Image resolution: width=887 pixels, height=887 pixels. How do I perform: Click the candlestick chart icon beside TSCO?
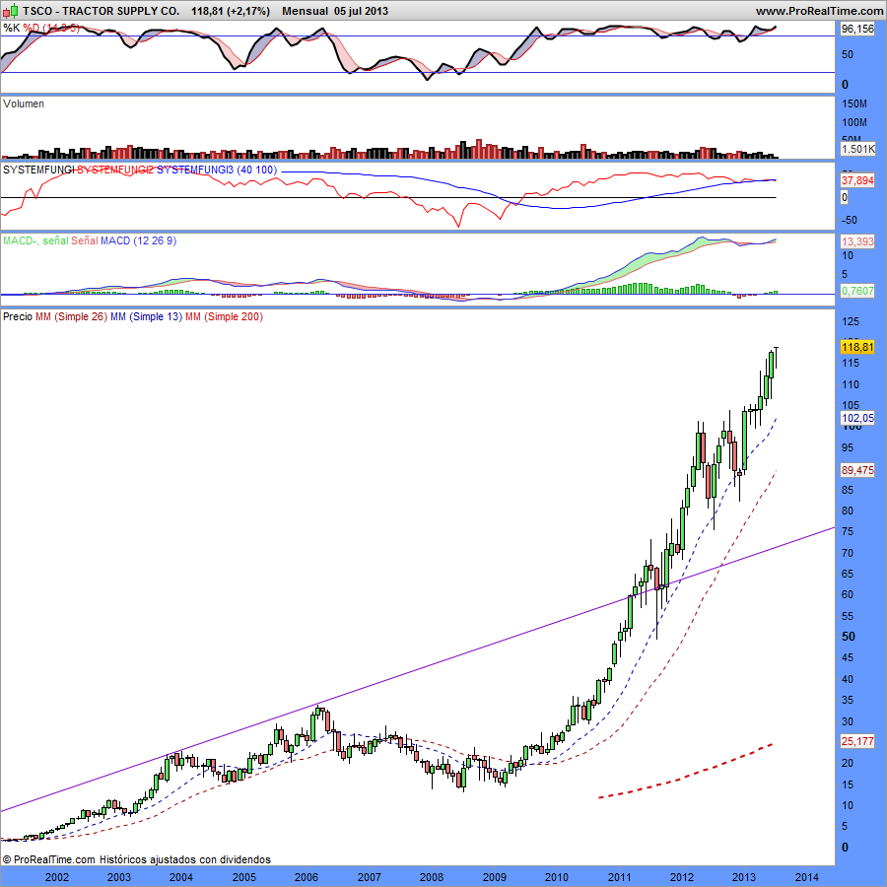pyautogui.click(x=10, y=11)
